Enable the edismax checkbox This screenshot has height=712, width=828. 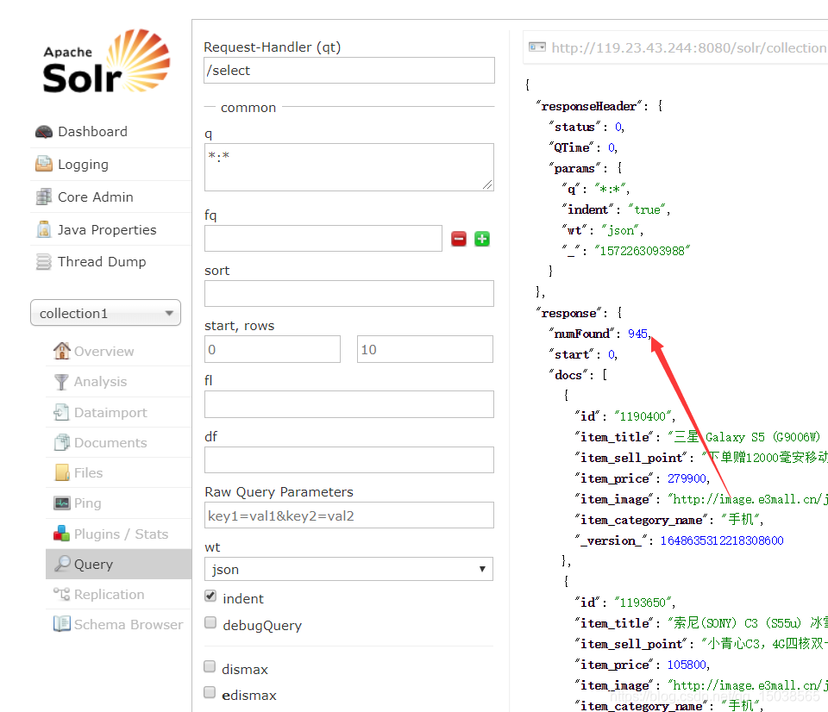[x=210, y=692]
